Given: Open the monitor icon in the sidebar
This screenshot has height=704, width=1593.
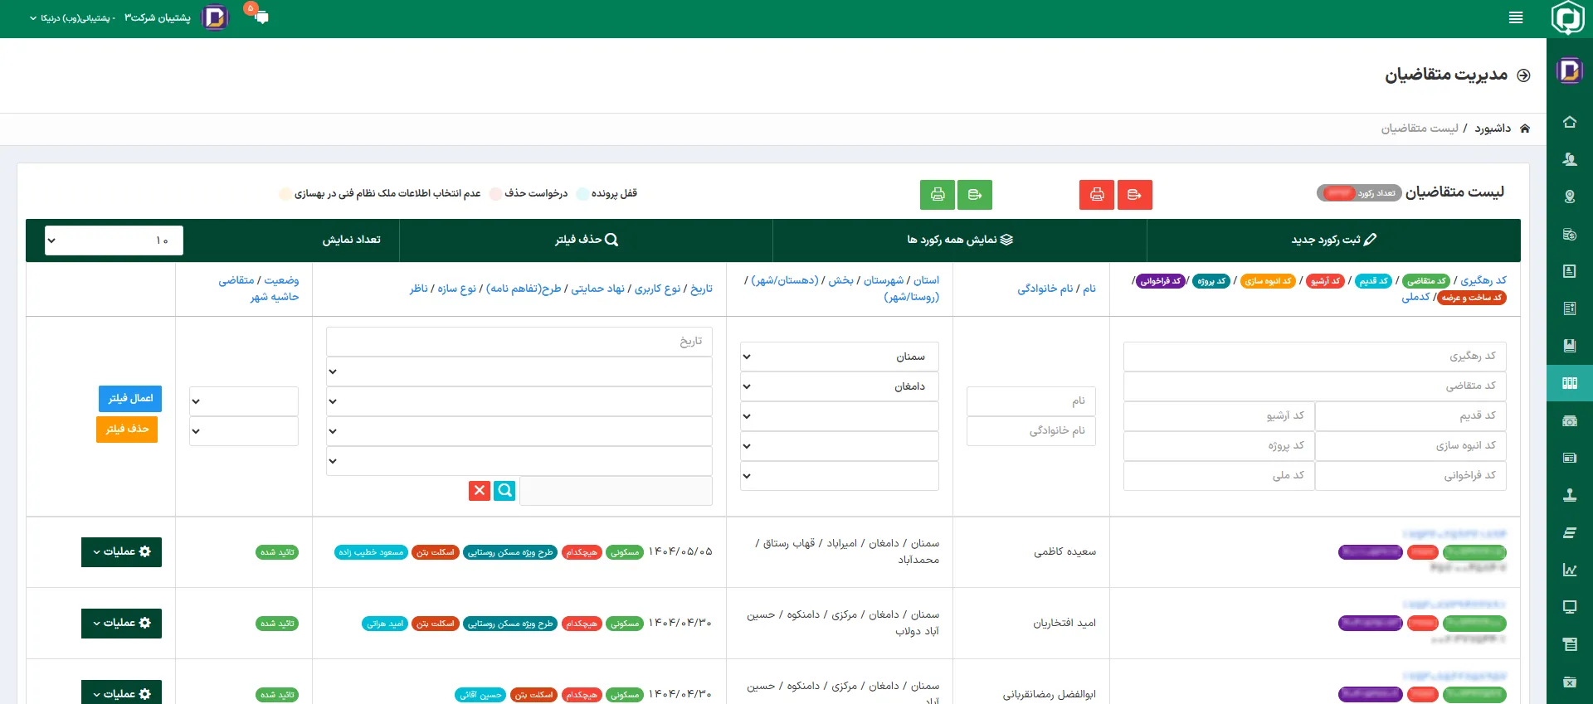Looking at the screenshot, I should 1570,607.
